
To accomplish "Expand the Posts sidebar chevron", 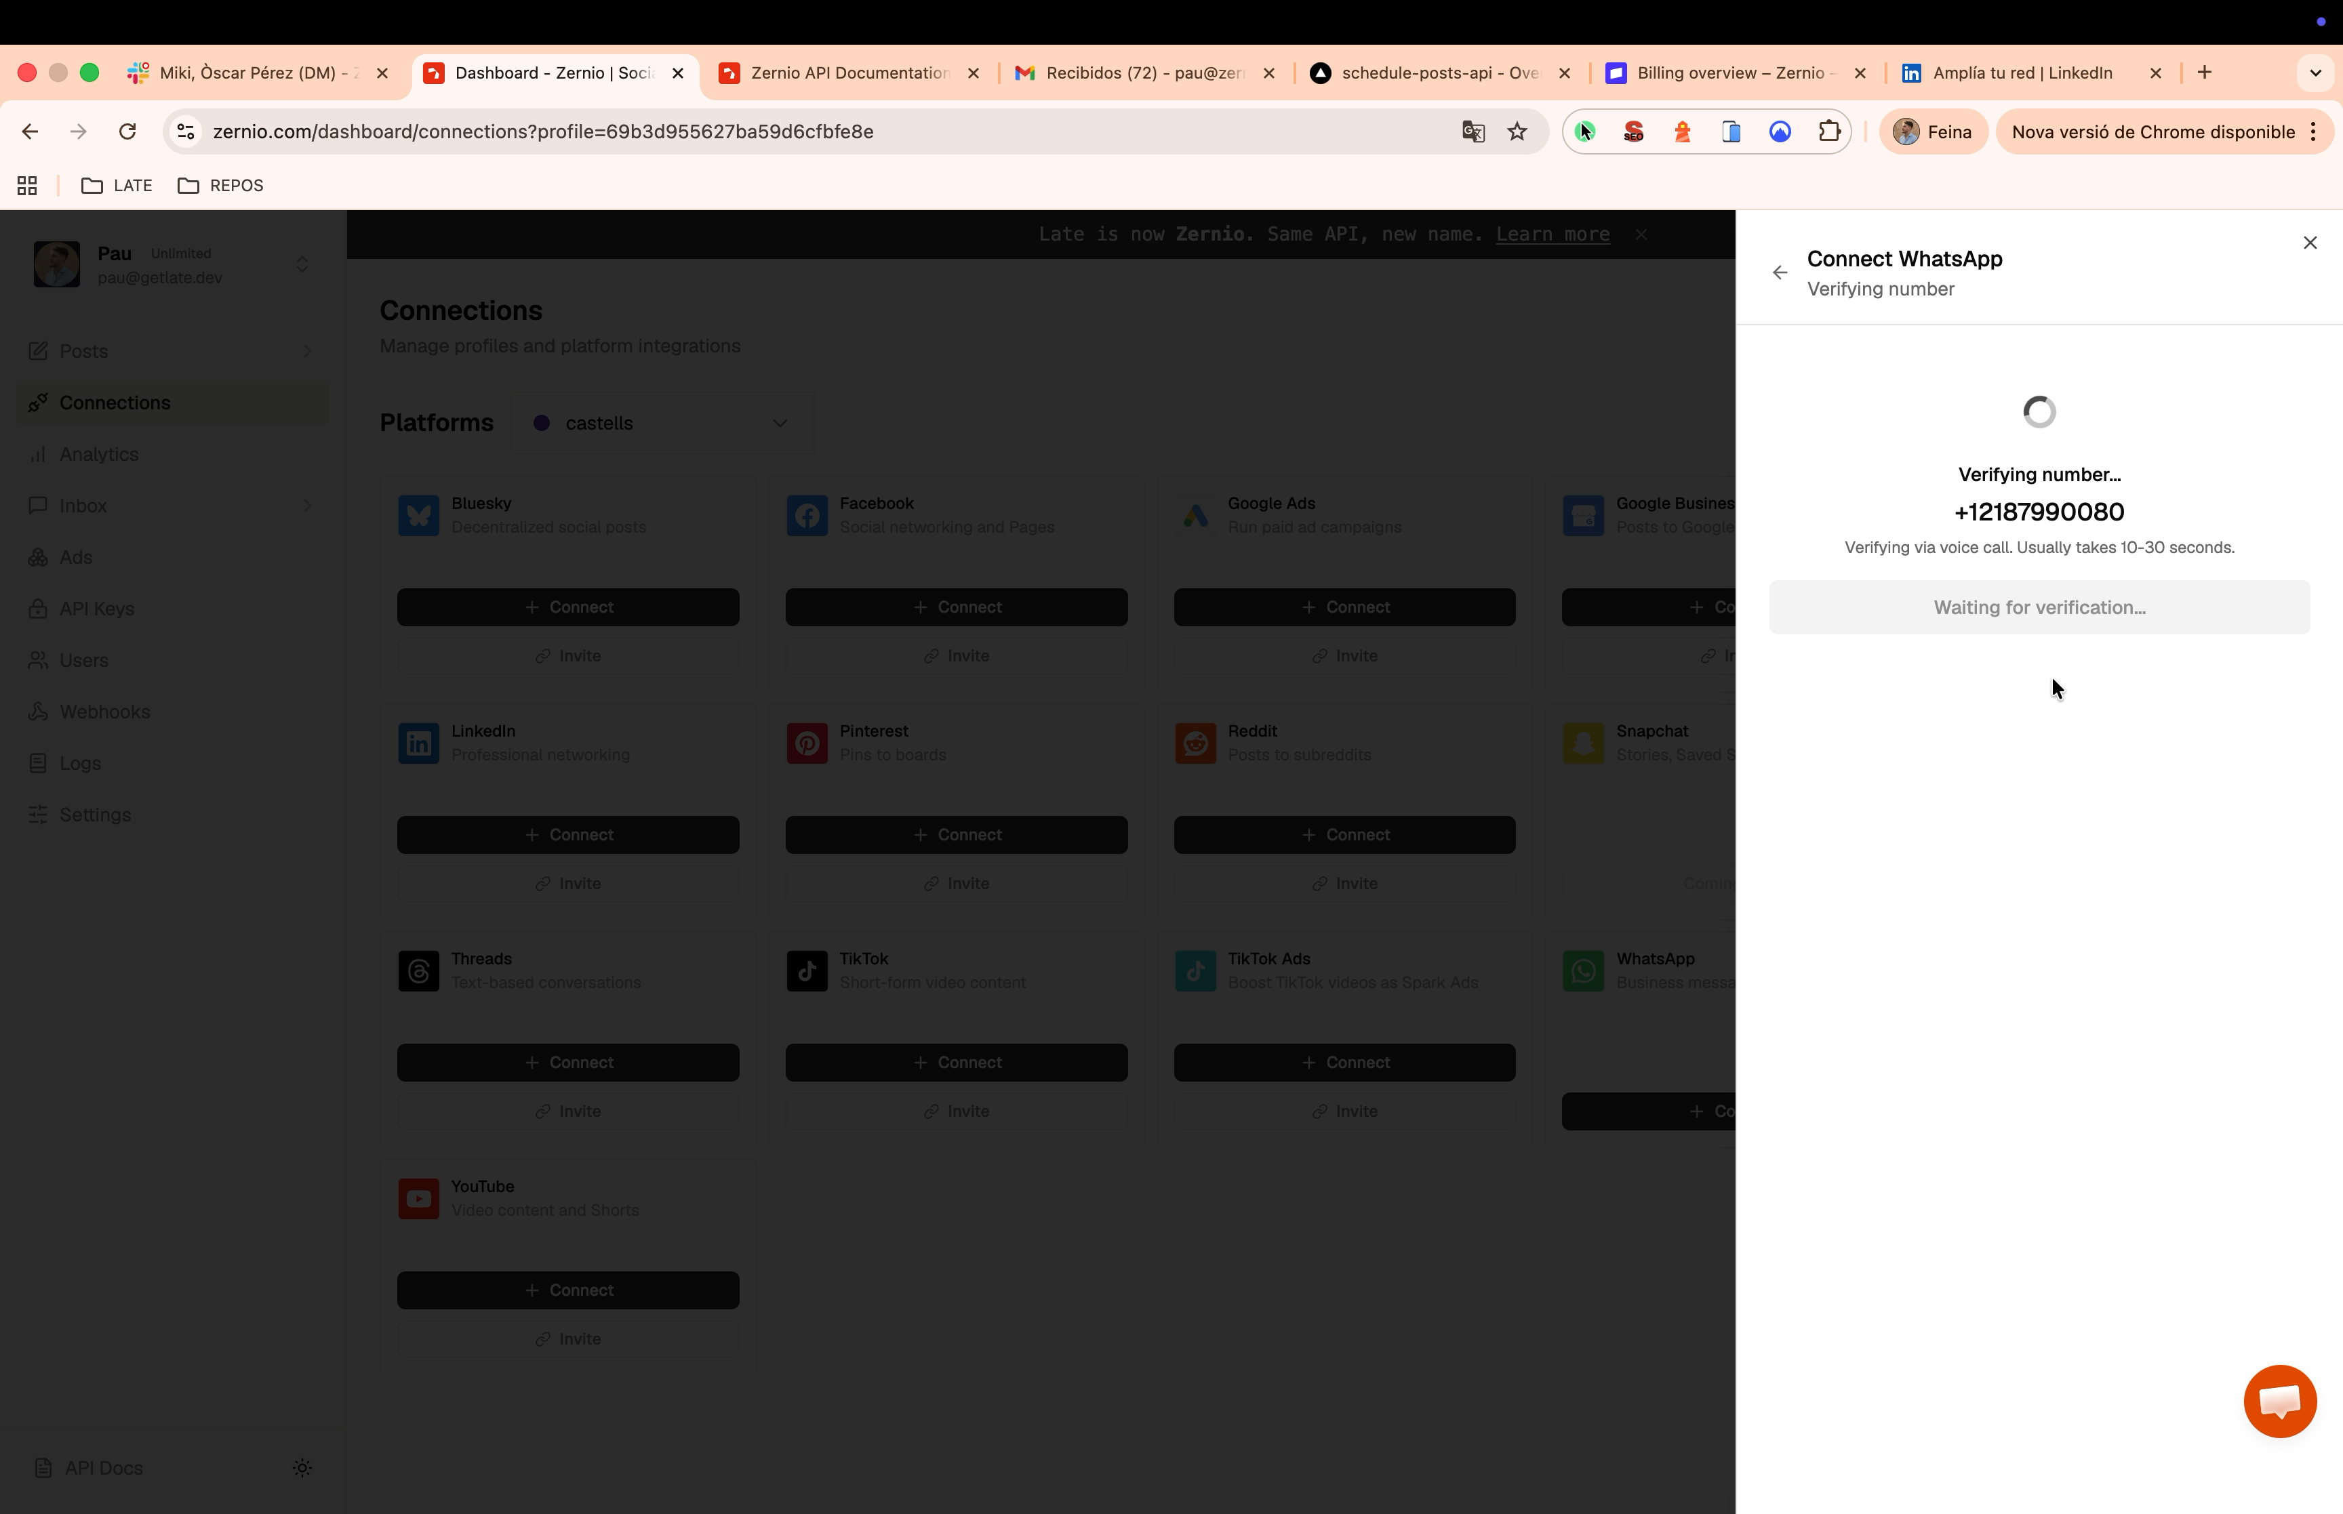I will (306, 350).
